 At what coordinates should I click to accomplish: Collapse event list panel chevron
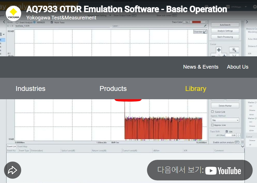[x=243, y=146]
